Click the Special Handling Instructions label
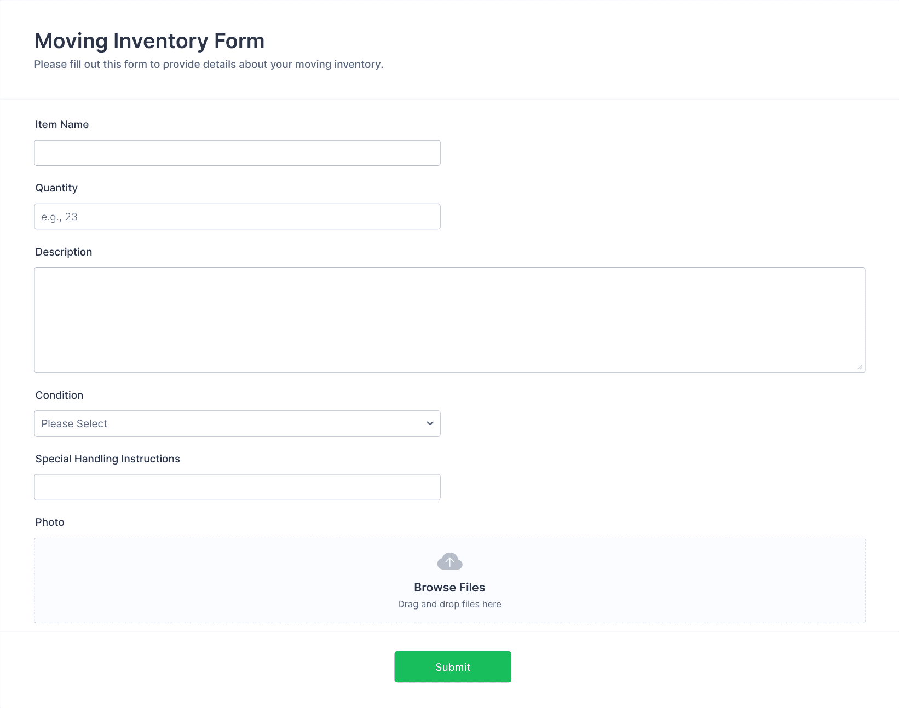Screen dimensions: 899x708 [108, 459]
